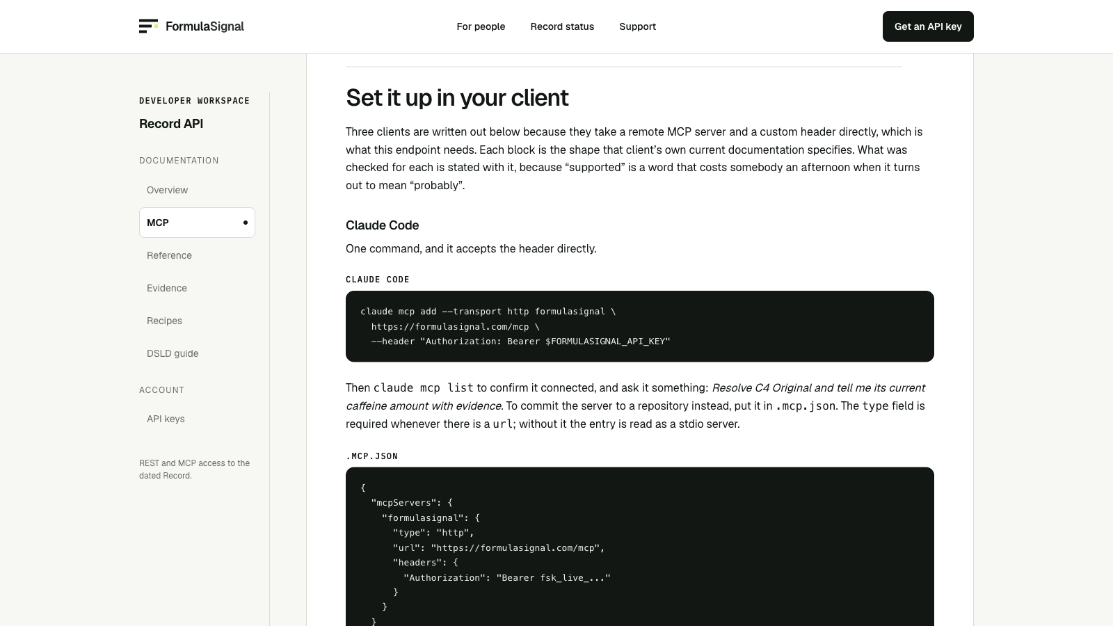
Task: Click the FormulaSignal logo icon
Action: tap(148, 26)
